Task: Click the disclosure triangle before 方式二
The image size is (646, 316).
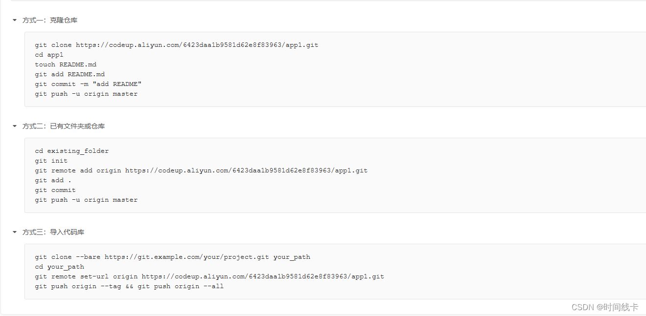Action: tap(14, 126)
